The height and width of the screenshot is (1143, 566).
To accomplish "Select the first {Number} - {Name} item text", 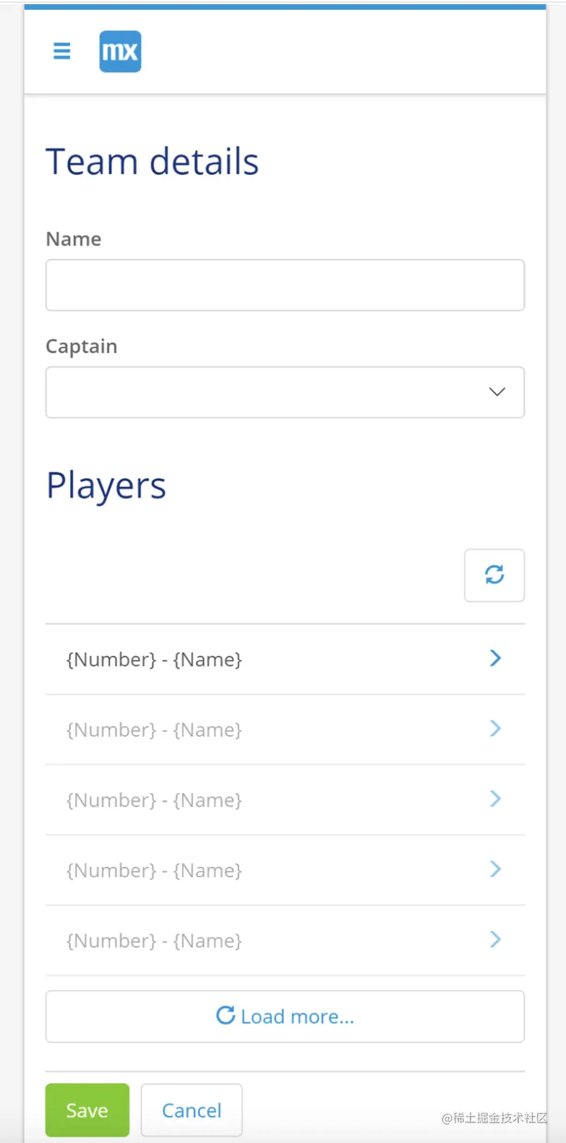I will pos(154,659).
